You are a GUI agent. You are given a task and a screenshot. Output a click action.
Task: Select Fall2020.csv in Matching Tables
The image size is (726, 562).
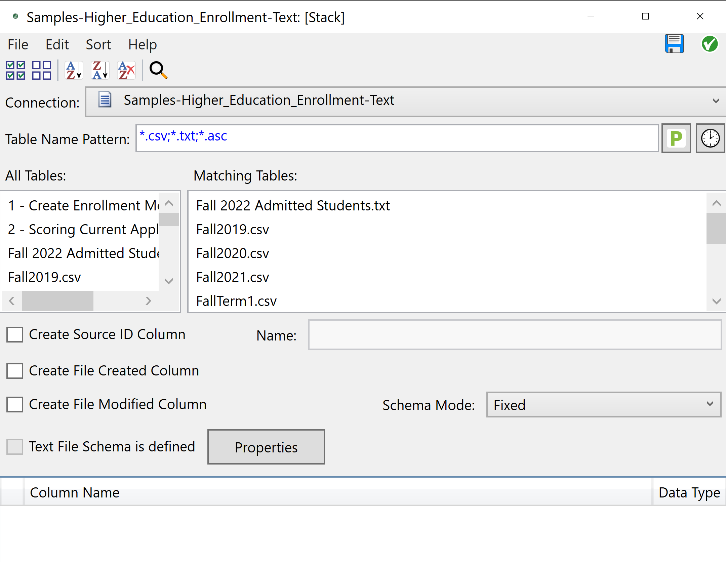[x=232, y=253]
